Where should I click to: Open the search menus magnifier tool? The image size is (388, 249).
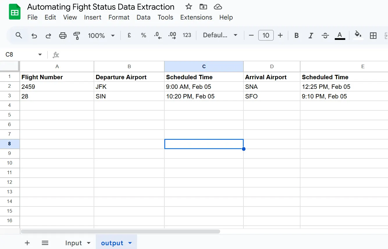19,36
